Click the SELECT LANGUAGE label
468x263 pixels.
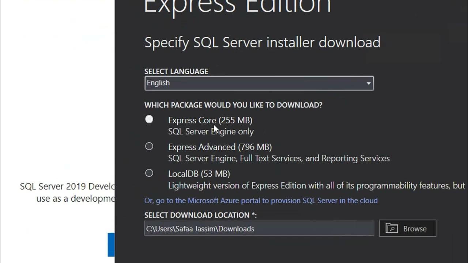(176, 71)
